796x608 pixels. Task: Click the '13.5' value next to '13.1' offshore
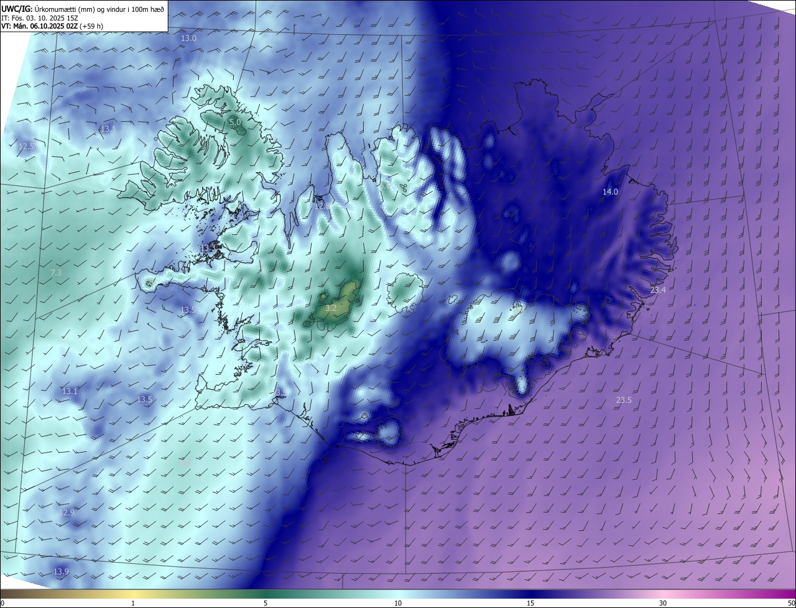coord(145,399)
